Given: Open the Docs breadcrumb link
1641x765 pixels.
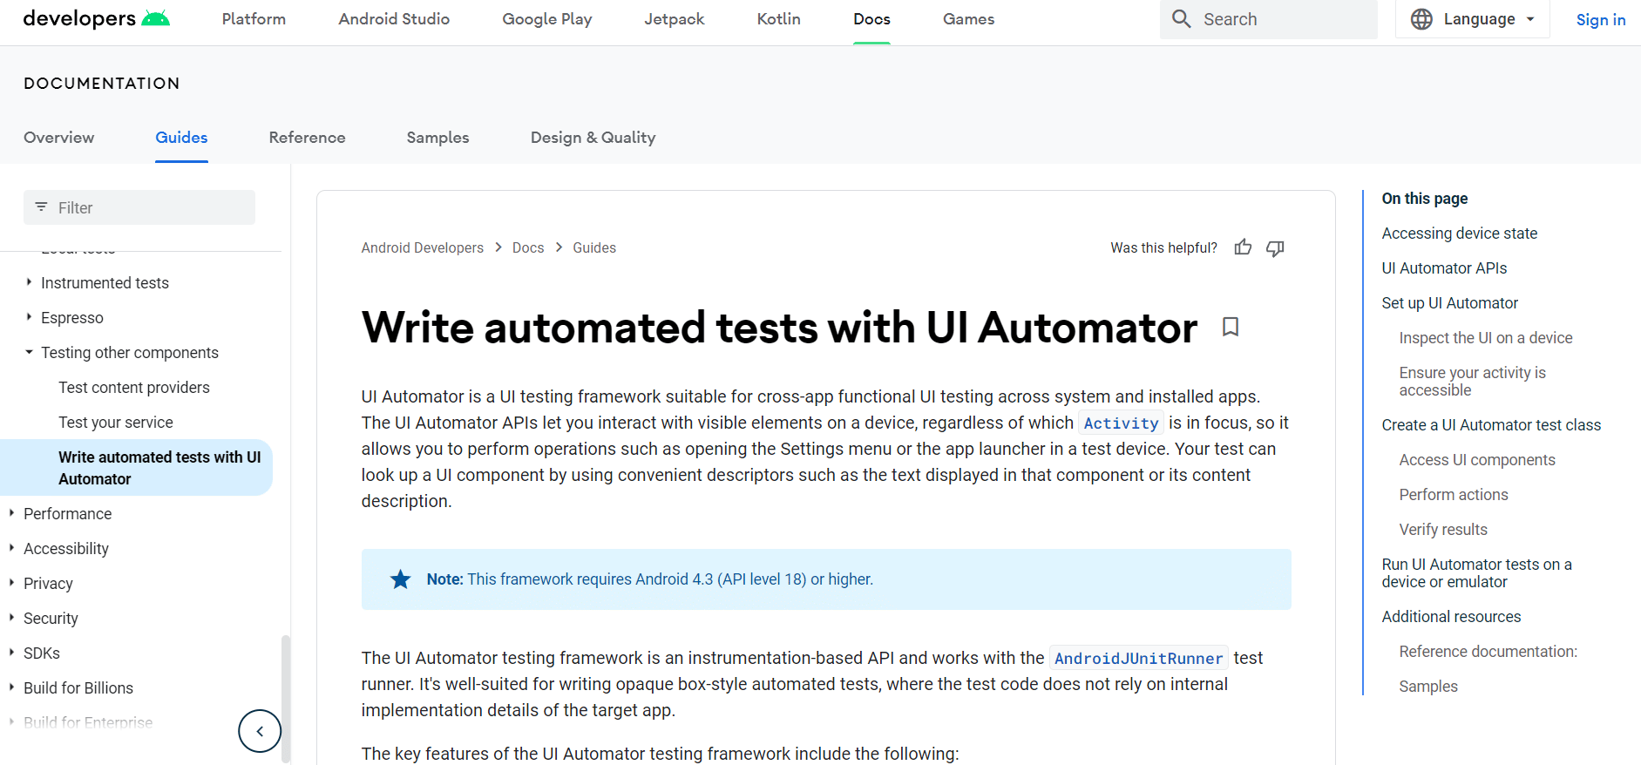Looking at the screenshot, I should point(528,247).
